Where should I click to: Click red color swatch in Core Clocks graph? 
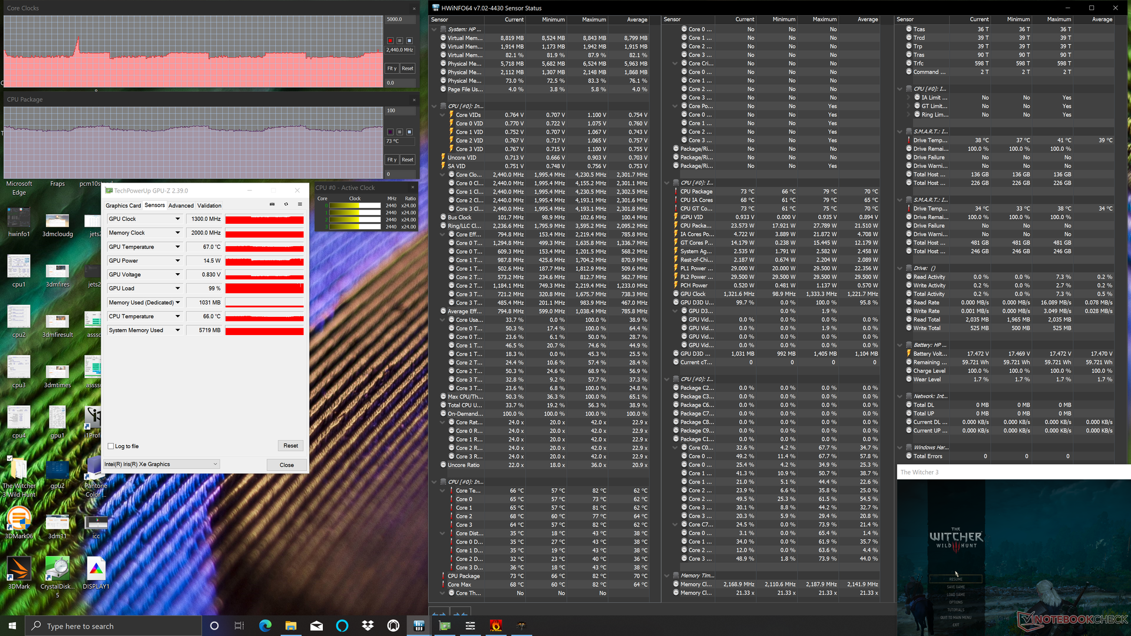tap(390, 41)
